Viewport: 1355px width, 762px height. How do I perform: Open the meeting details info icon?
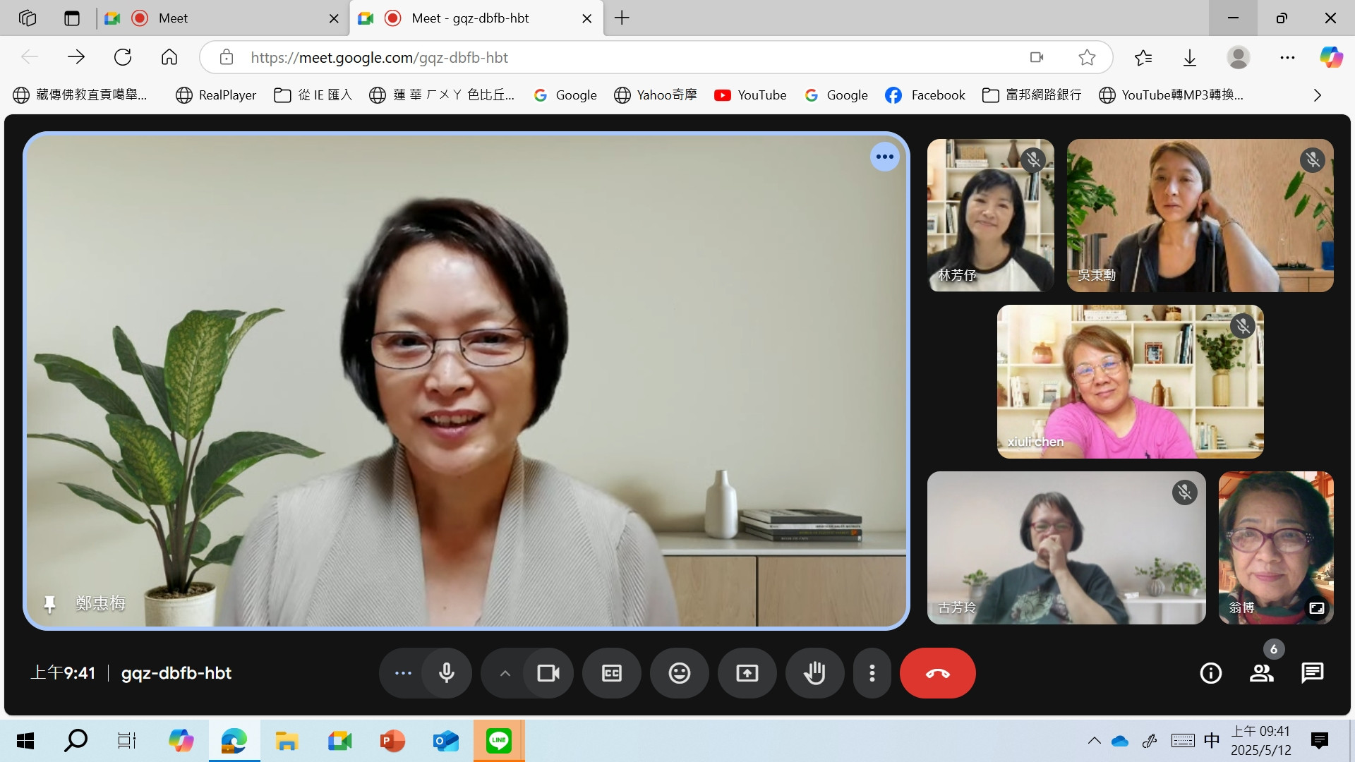(1210, 673)
